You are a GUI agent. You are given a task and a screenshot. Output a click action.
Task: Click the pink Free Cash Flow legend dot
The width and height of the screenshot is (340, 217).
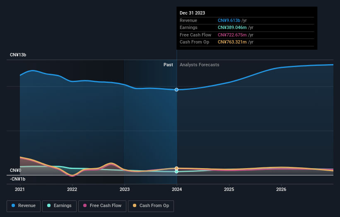(85, 205)
